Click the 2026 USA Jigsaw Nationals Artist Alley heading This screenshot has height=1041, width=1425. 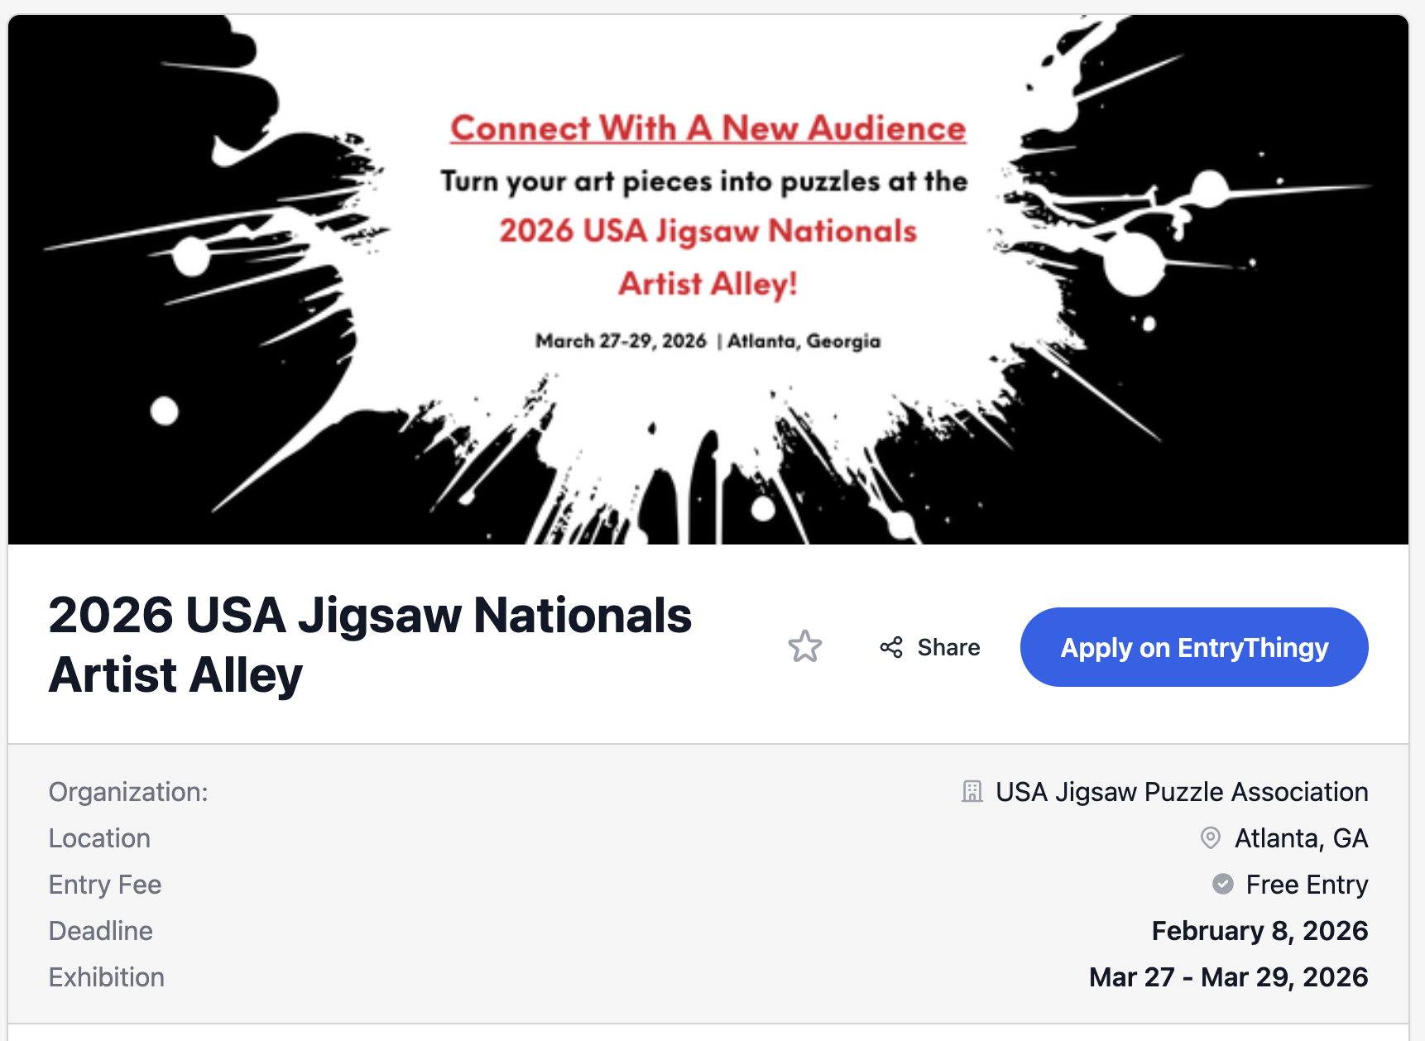coord(369,645)
